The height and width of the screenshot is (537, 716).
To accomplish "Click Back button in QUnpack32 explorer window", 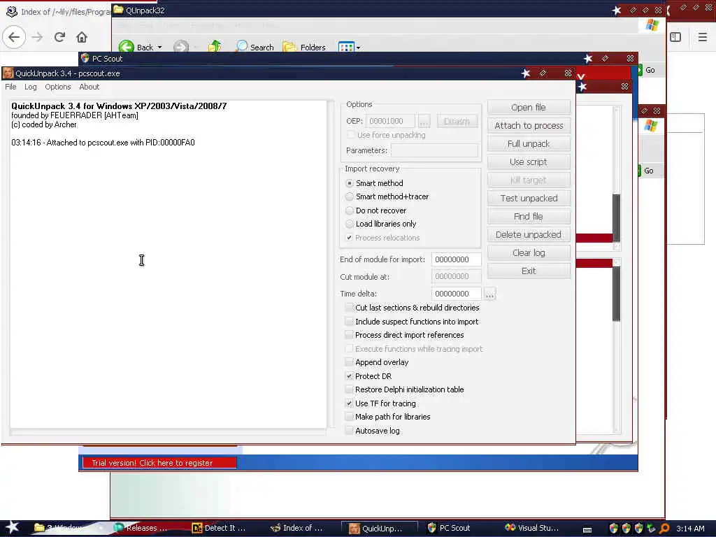I will click(136, 47).
